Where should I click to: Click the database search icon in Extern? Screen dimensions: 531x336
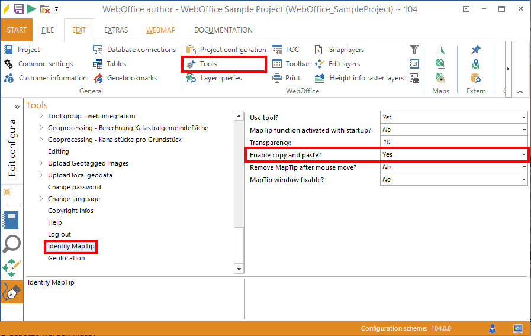[476, 78]
